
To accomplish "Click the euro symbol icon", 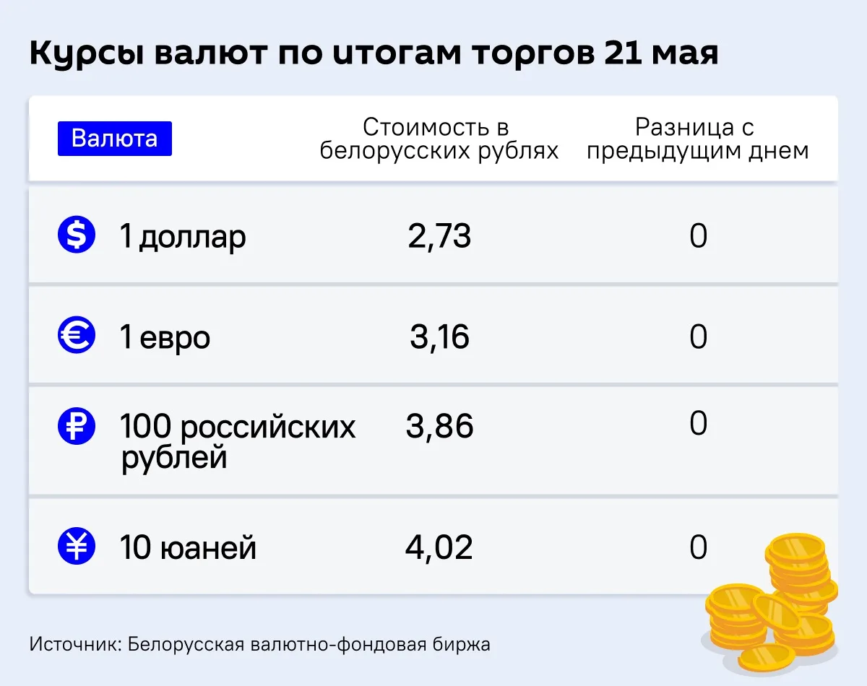I will click(x=77, y=336).
